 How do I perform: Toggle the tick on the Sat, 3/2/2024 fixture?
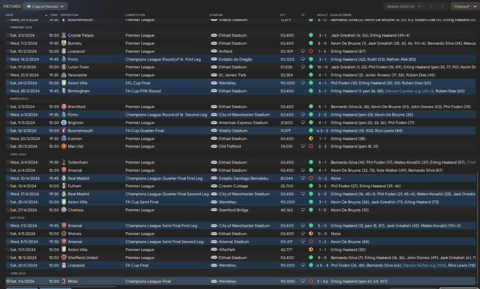click(8, 35)
